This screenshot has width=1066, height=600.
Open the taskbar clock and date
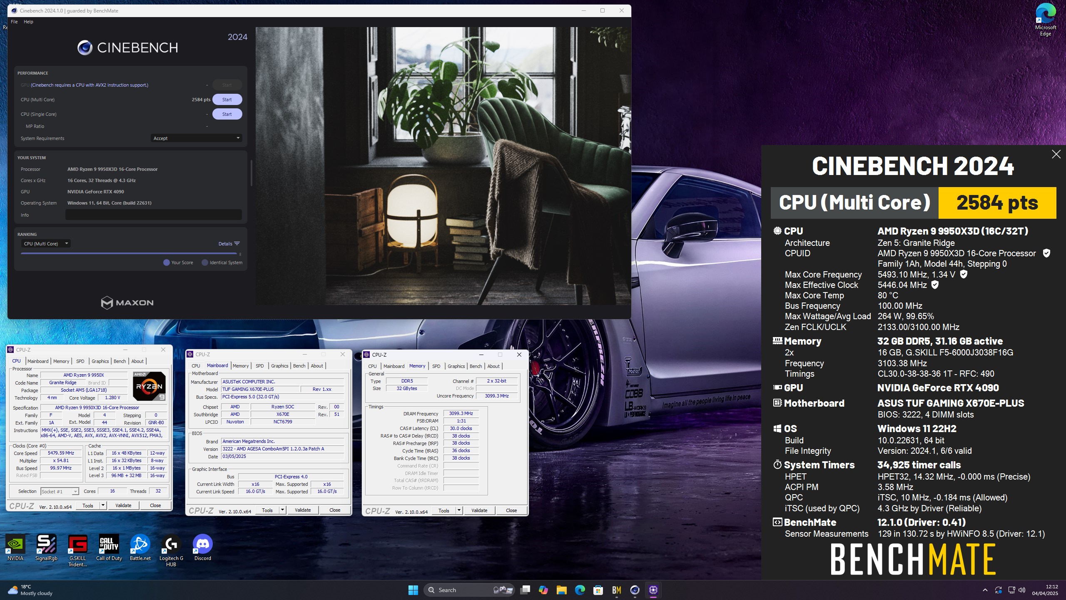pos(1045,590)
